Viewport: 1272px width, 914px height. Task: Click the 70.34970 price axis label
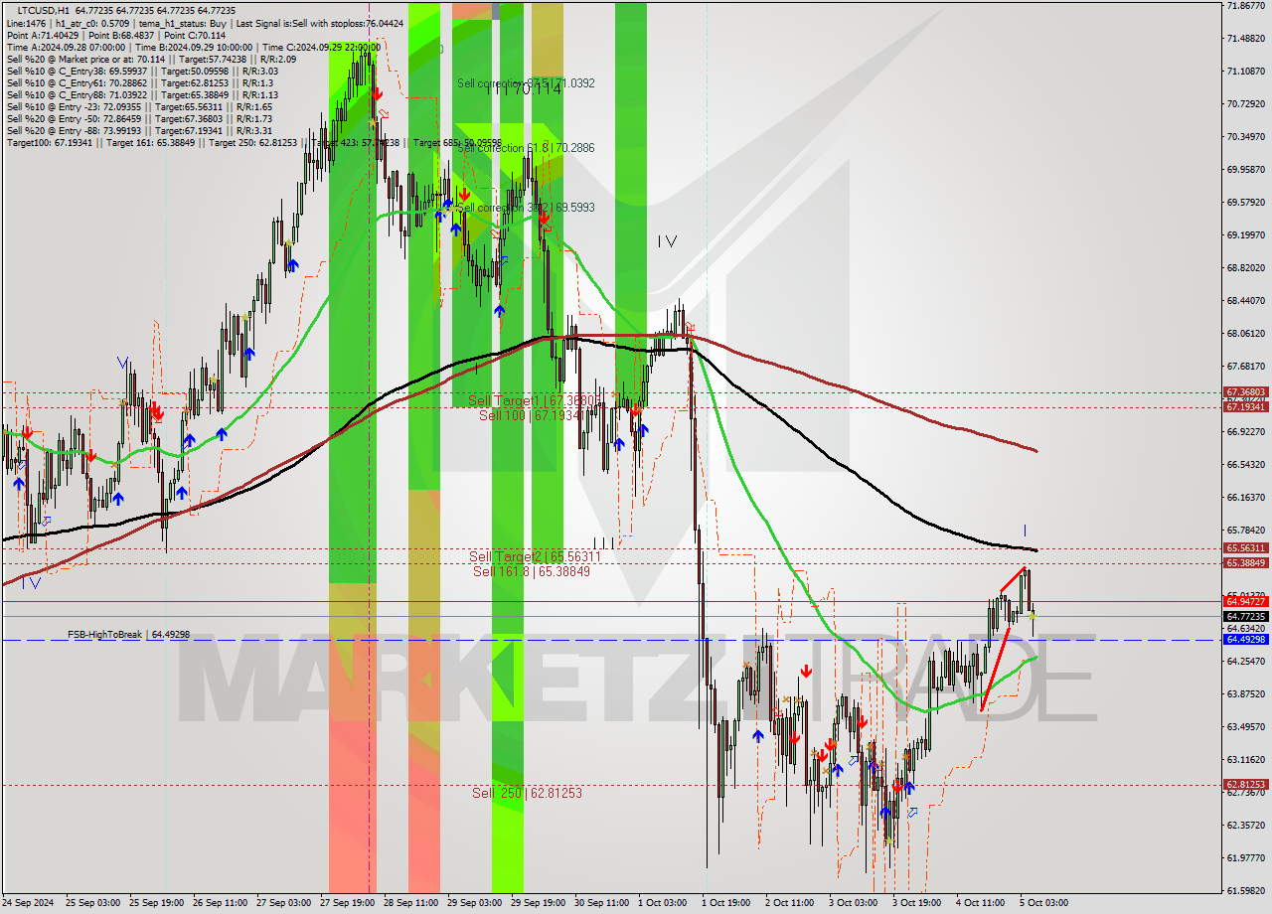click(1245, 137)
